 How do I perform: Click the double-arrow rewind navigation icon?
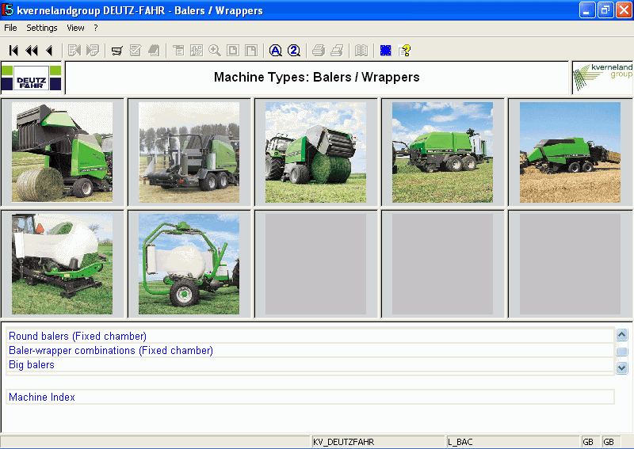pyautogui.click(x=32, y=51)
